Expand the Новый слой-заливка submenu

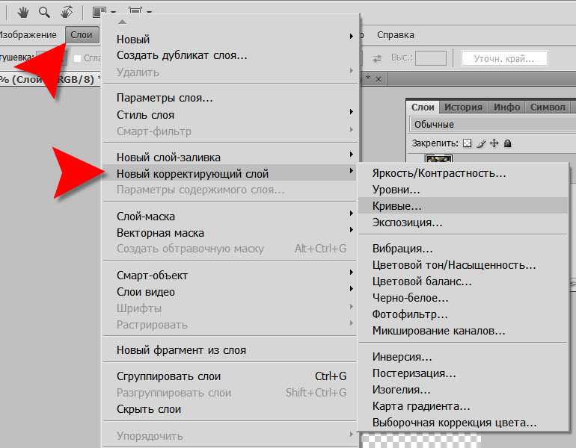(x=230, y=158)
